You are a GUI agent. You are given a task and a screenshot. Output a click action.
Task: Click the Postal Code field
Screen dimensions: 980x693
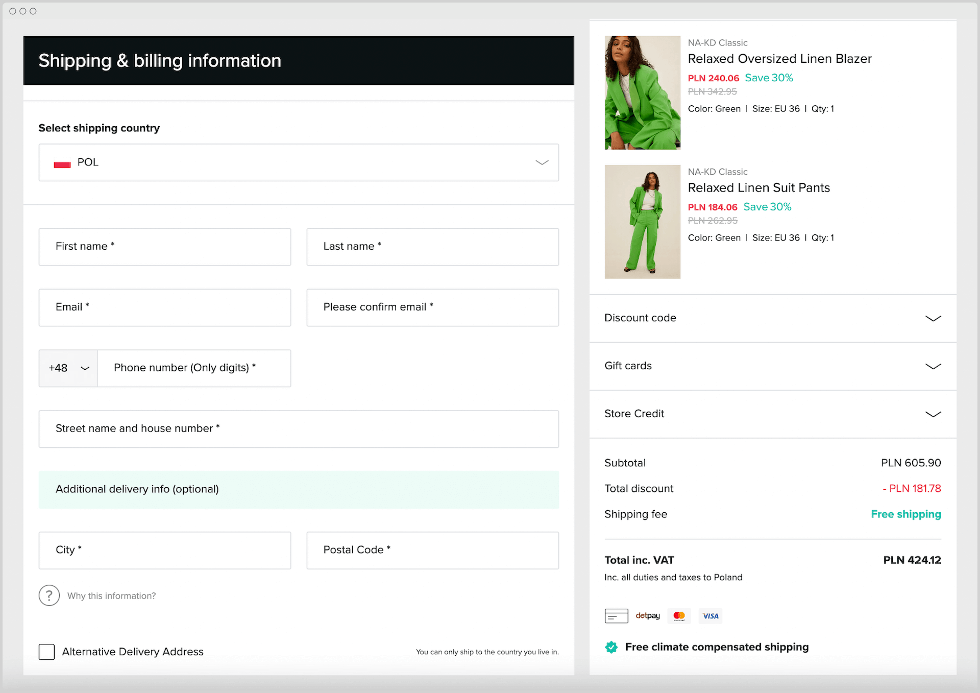432,550
